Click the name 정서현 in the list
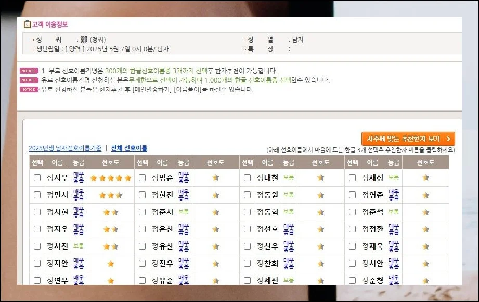This screenshot has height=302, width=479. pyautogui.click(x=57, y=212)
